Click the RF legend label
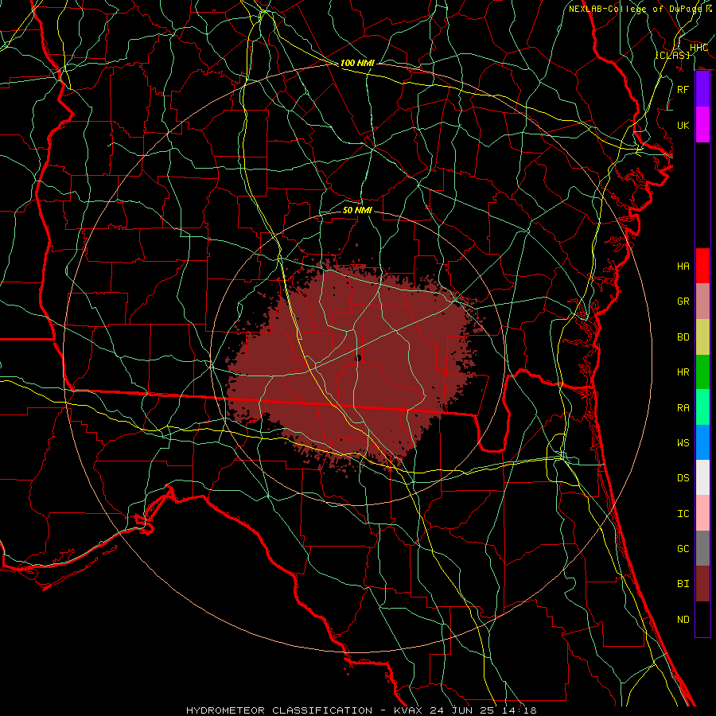Viewport: 716px width, 716px height. [x=683, y=89]
